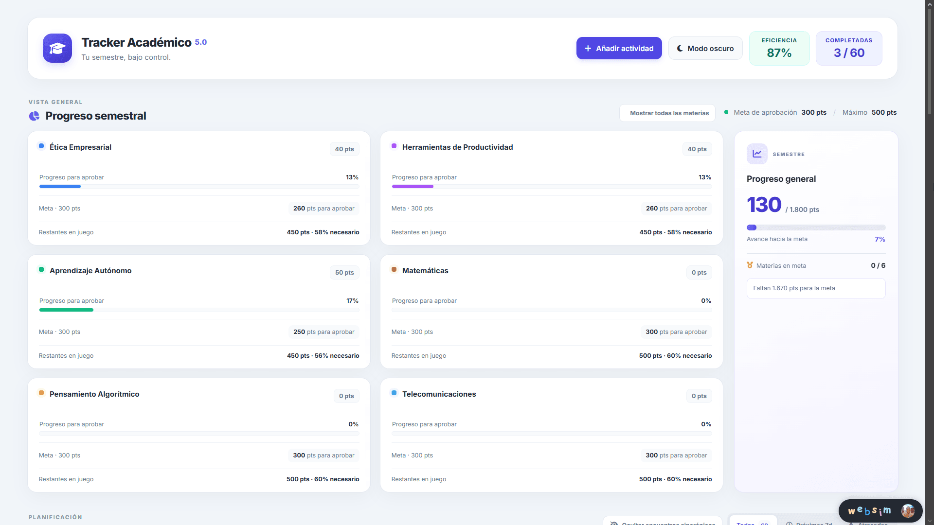Click the medal icon next to Materias en meta
This screenshot has width=934, height=525.
coord(750,265)
